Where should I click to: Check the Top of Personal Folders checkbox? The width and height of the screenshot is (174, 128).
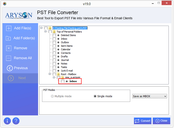click(x=50, y=32)
